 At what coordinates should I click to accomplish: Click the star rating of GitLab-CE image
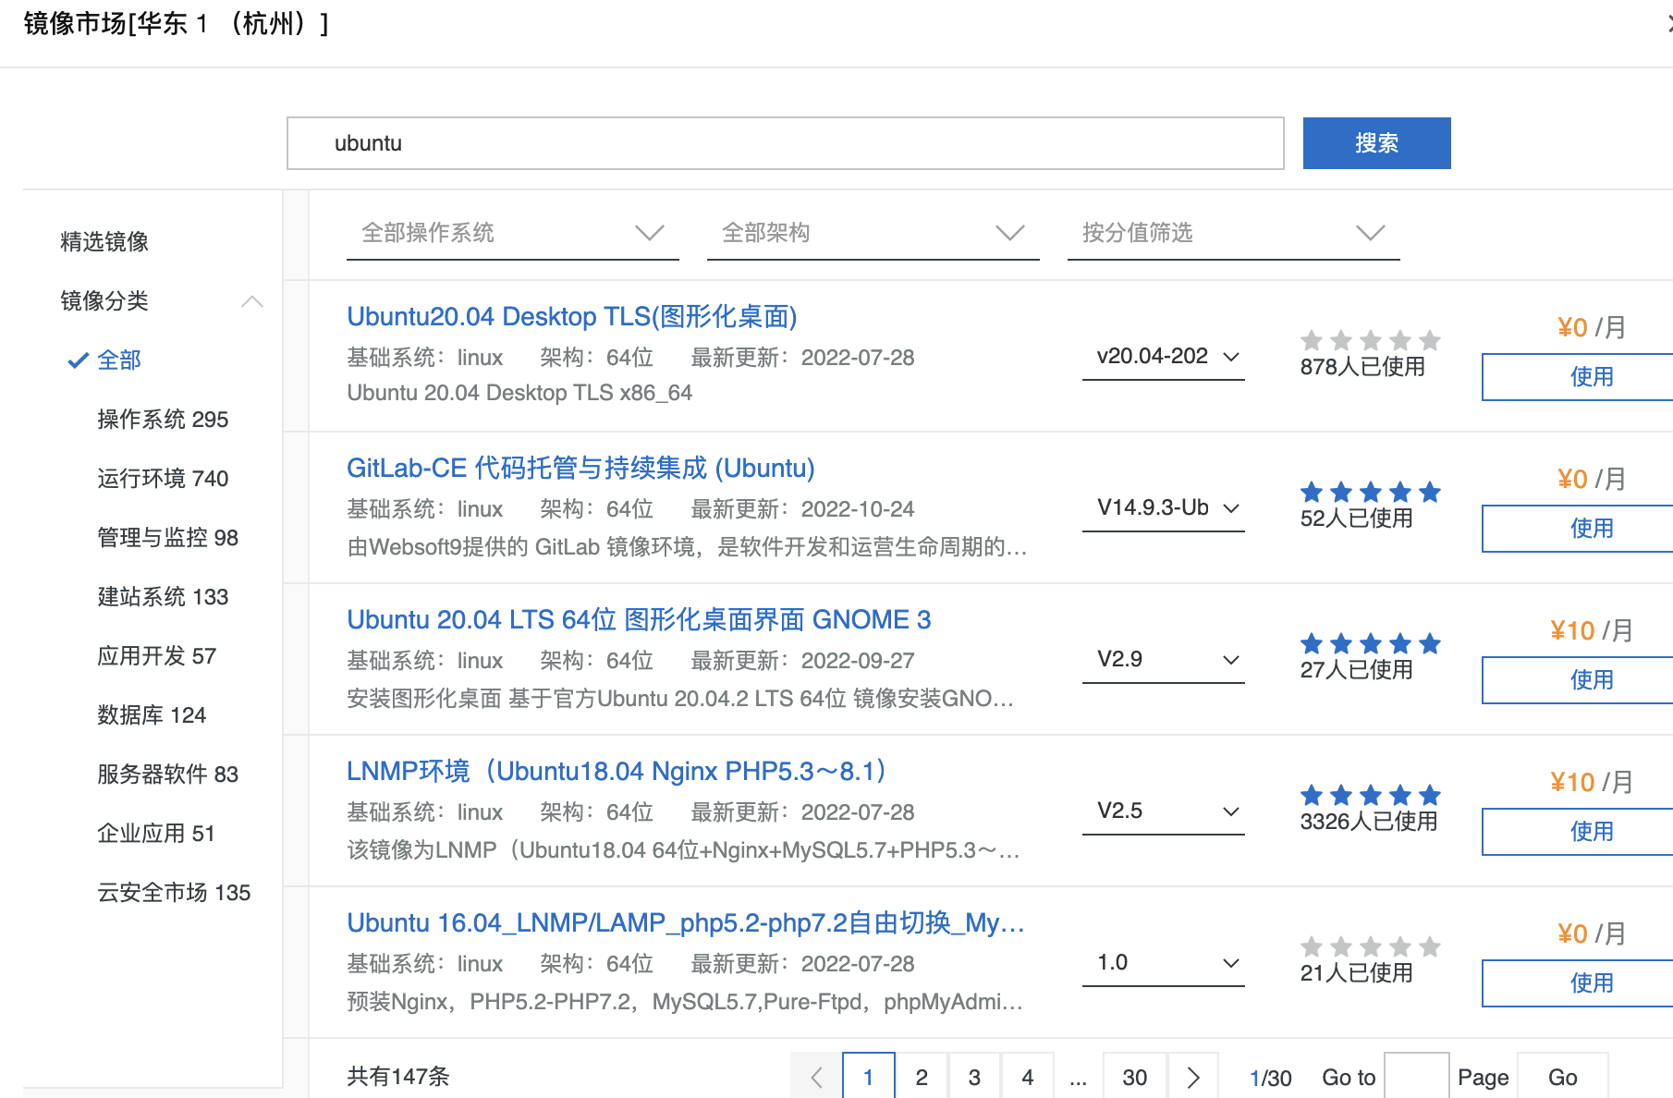(x=1370, y=492)
